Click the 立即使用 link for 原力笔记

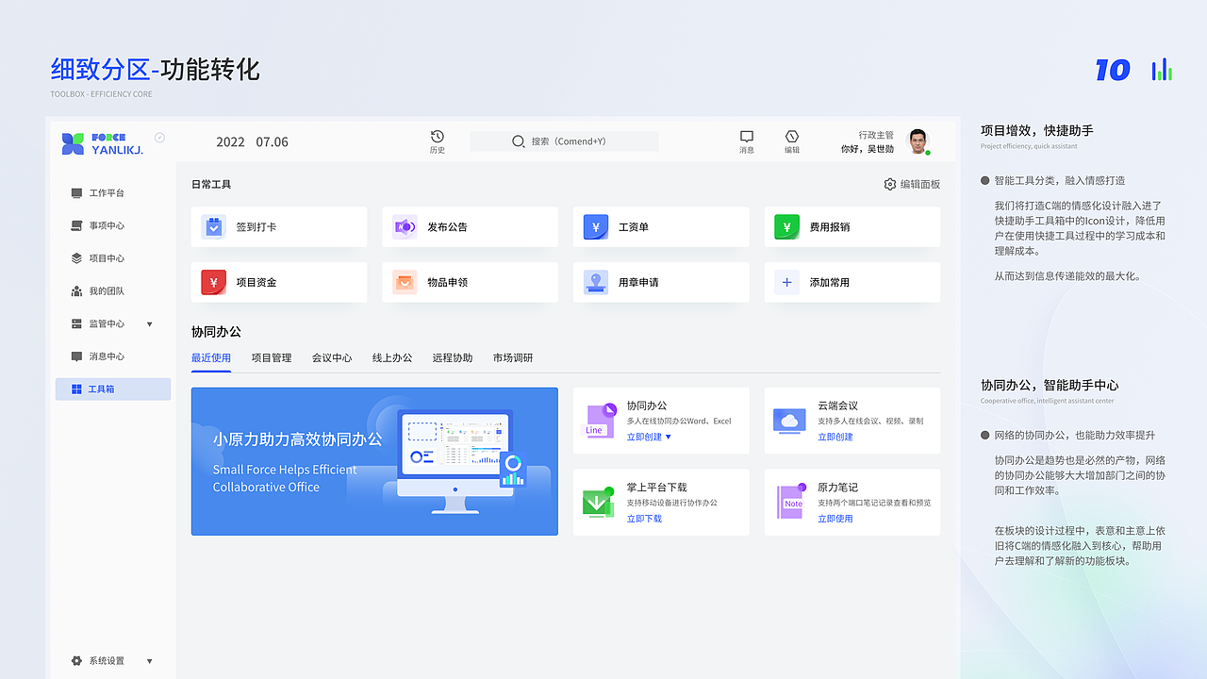(835, 518)
